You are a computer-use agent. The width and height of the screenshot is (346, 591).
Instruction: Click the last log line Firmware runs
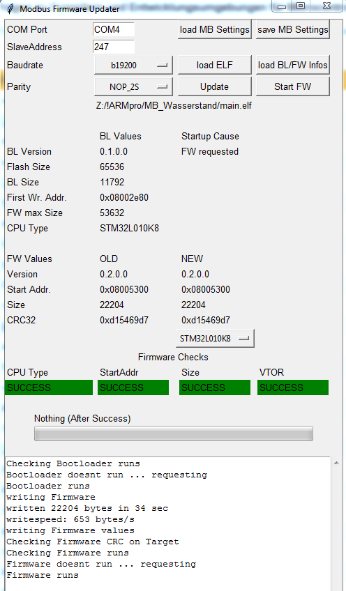pos(43,575)
